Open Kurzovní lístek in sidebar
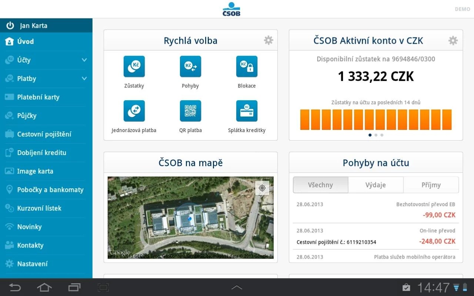The height and width of the screenshot is (296, 474). point(46,208)
